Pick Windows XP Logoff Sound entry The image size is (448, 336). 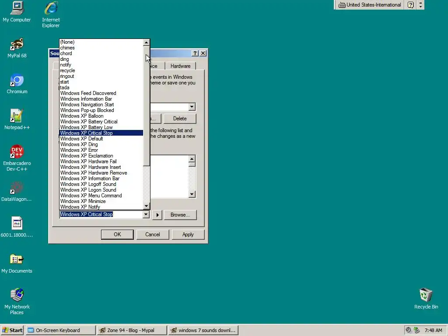point(101,184)
